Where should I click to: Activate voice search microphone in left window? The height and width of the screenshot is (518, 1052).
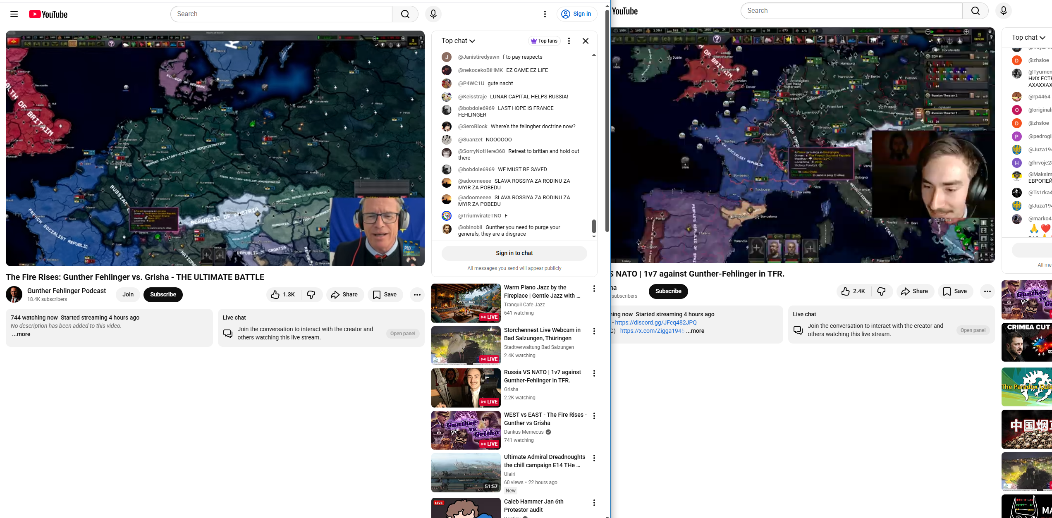(433, 14)
